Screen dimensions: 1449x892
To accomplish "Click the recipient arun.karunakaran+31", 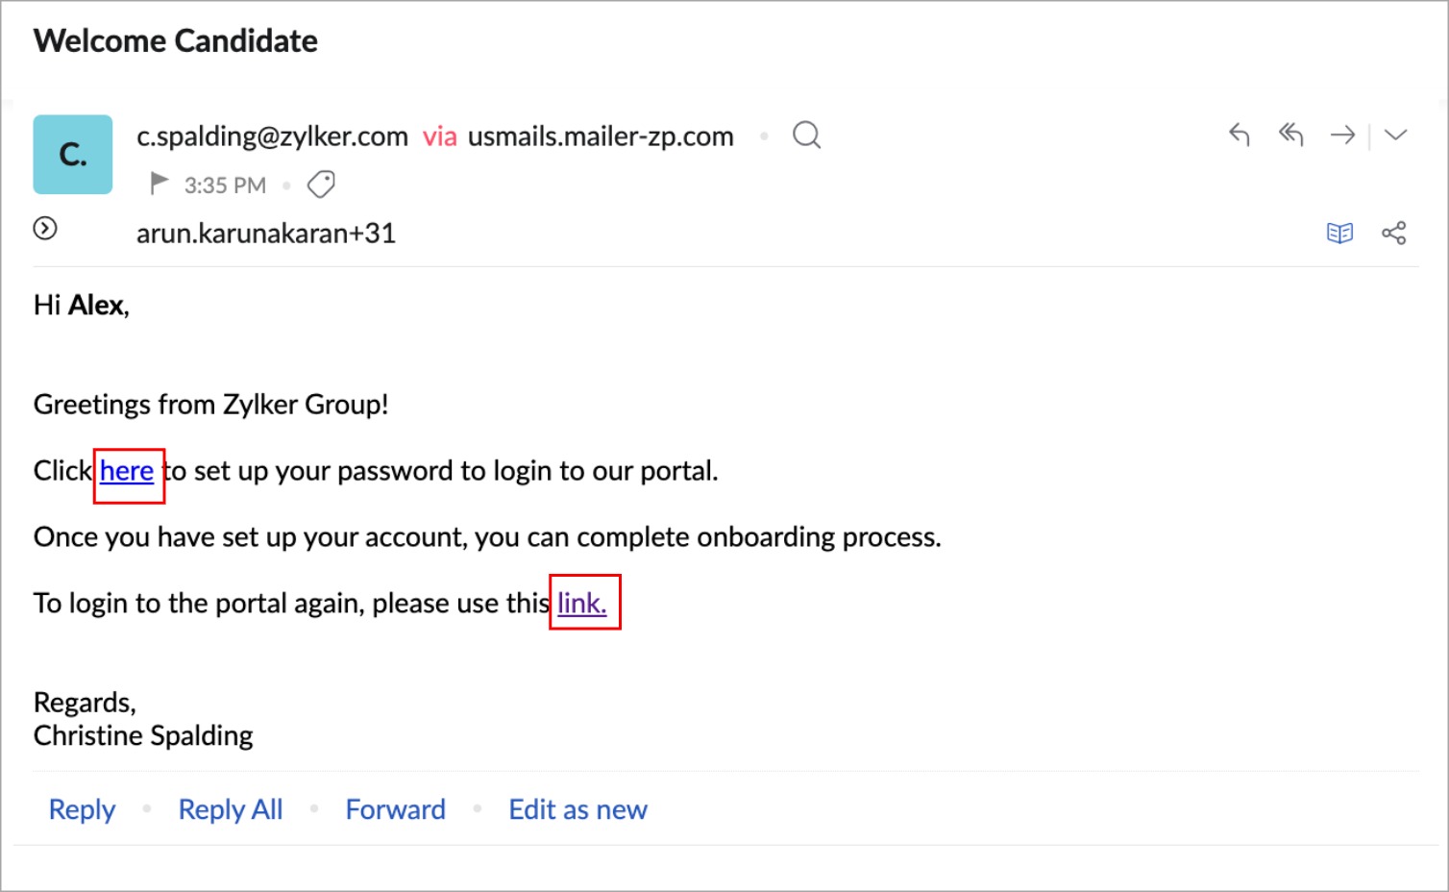I will pyautogui.click(x=266, y=234).
